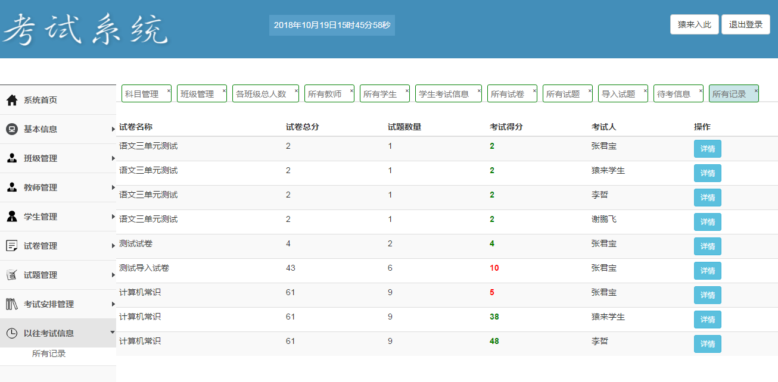Switch to the 所有试卷 tab
The image size is (778, 382).
coord(506,94)
